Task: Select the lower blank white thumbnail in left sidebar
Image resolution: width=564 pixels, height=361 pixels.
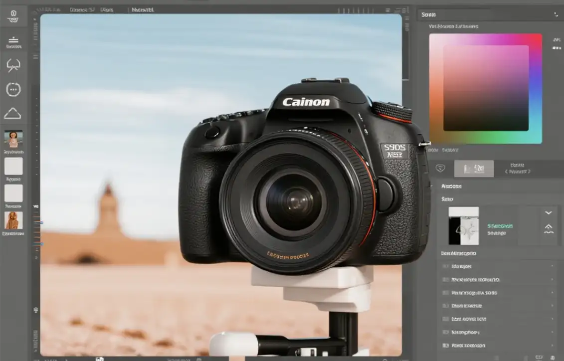Action: coord(13,193)
